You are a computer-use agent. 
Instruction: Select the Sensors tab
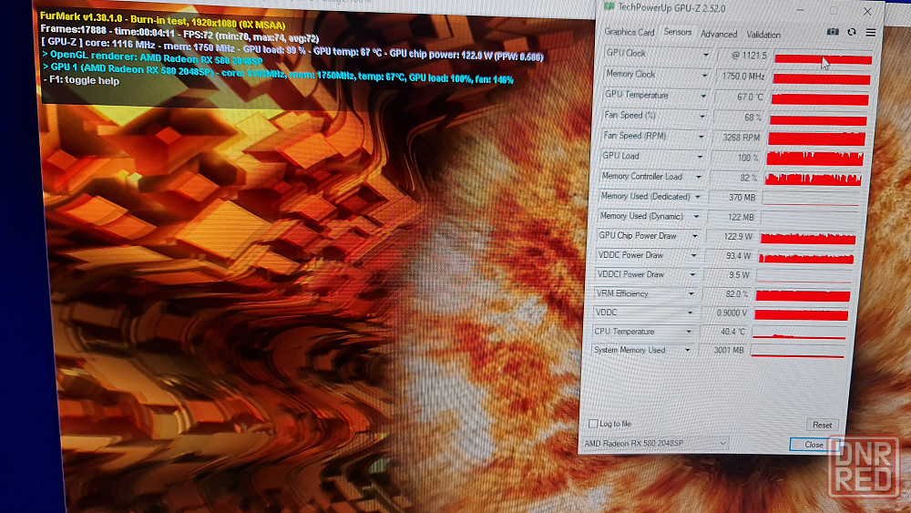pyautogui.click(x=678, y=33)
